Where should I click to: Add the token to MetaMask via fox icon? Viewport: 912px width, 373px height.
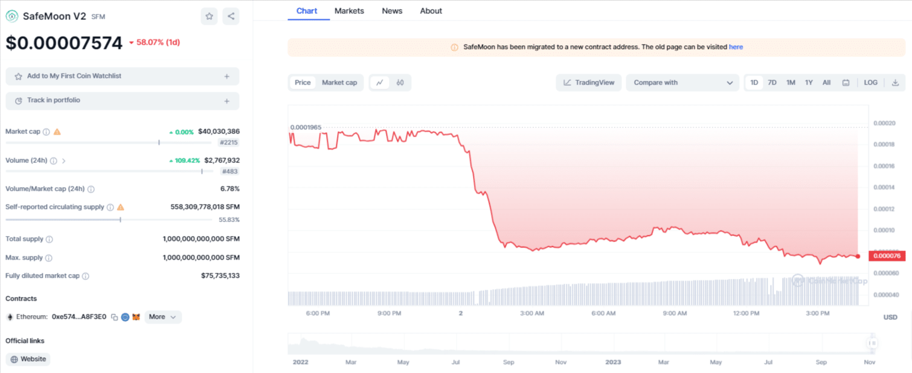[x=136, y=317]
